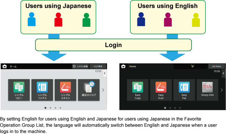Open 最近のジョブ recent jobs tile
226x134 pixels.
[x=89, y=90]
